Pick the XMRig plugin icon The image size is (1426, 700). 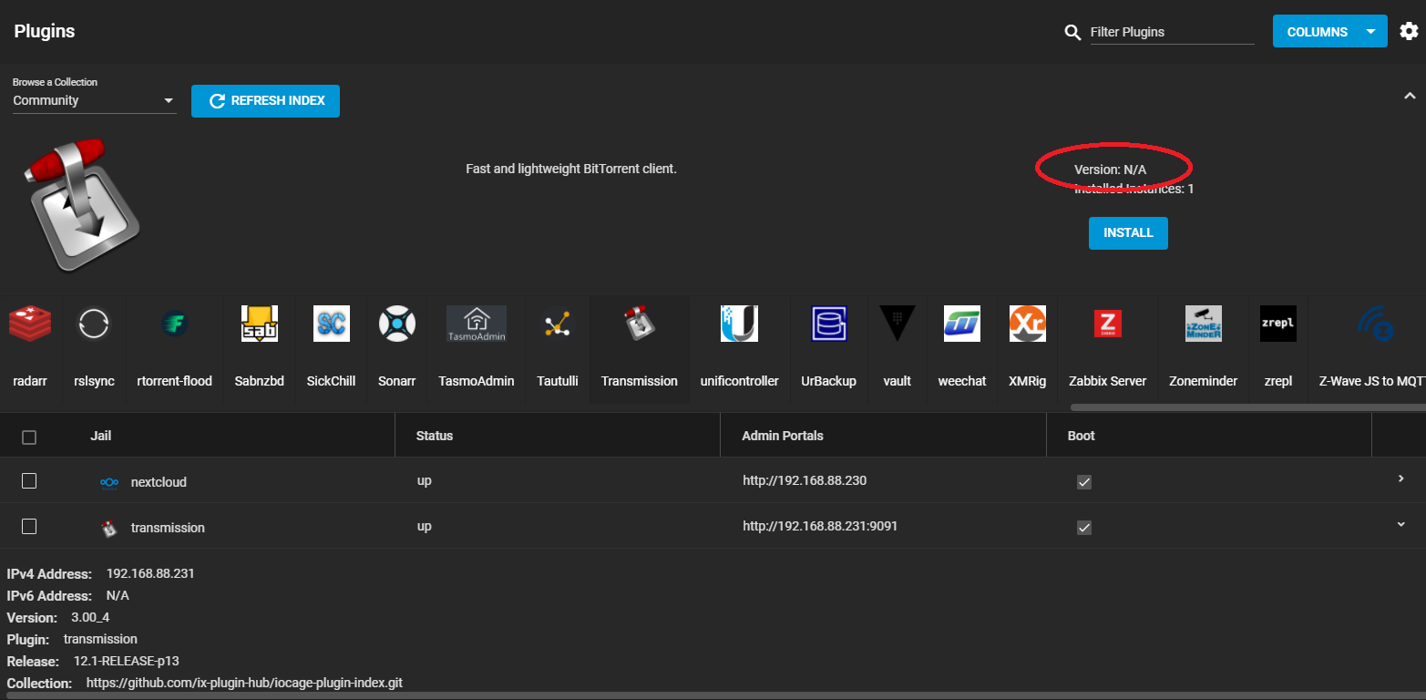[x=1027, y=324]
